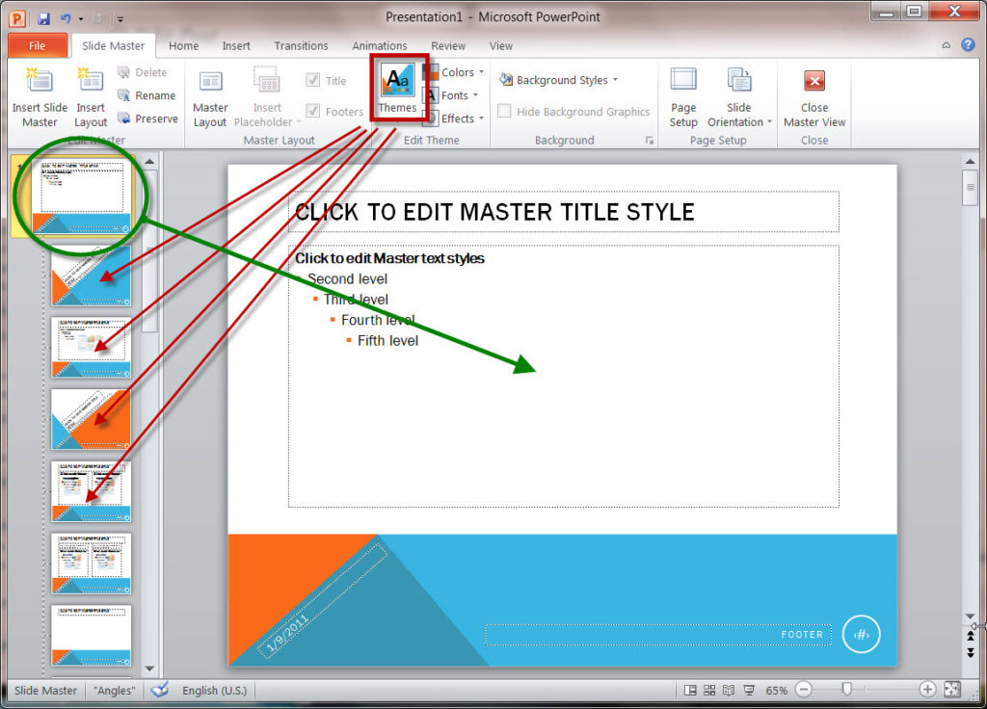Screen dimensions: 987x709
Task: Switch to Normal view in status bar
Action: point(690,690)
